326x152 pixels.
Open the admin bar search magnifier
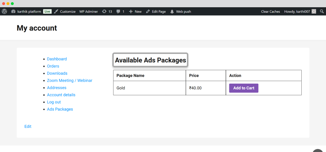322,12
